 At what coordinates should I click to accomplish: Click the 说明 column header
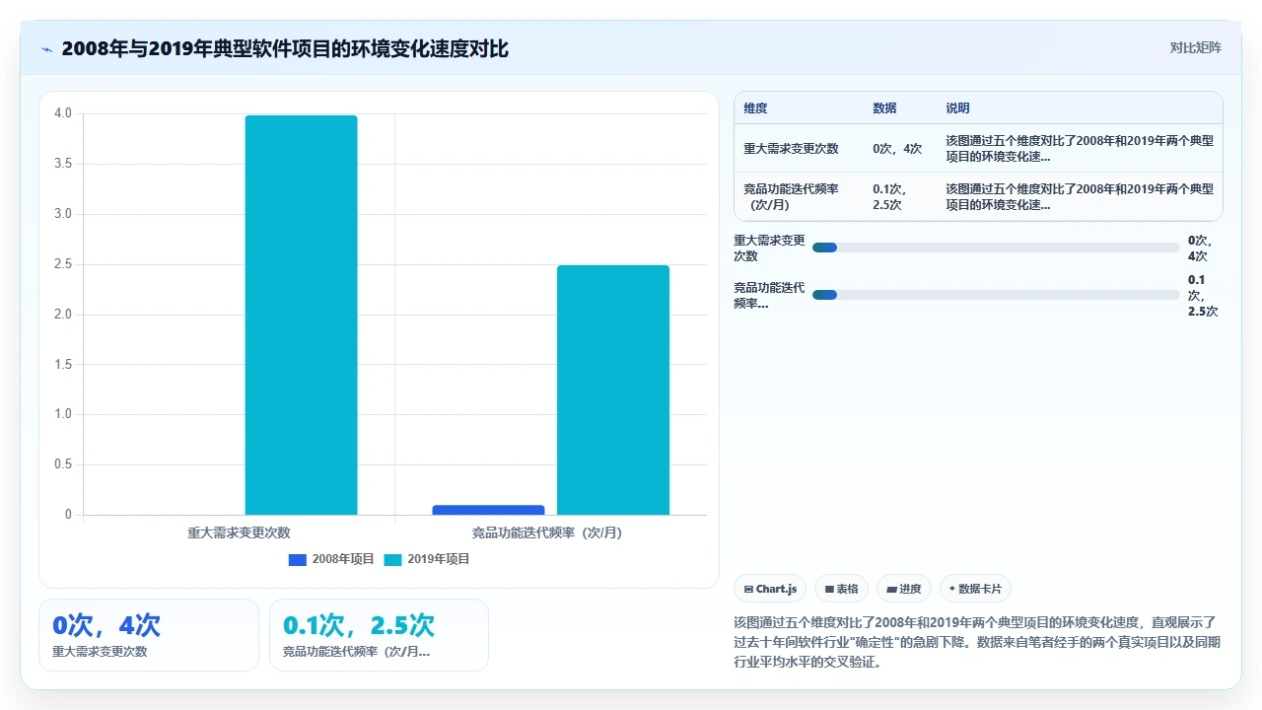pyautogui.click(x=957, y=108)
